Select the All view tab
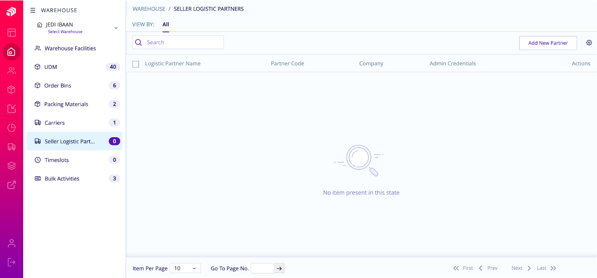 click(x=166, y=25)
